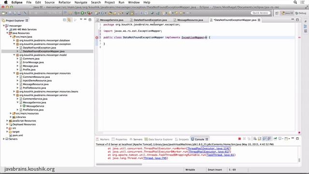The image size is (309, 174).
Task: Toggle Show Console When Standard Out Changes
Action: 265,139
